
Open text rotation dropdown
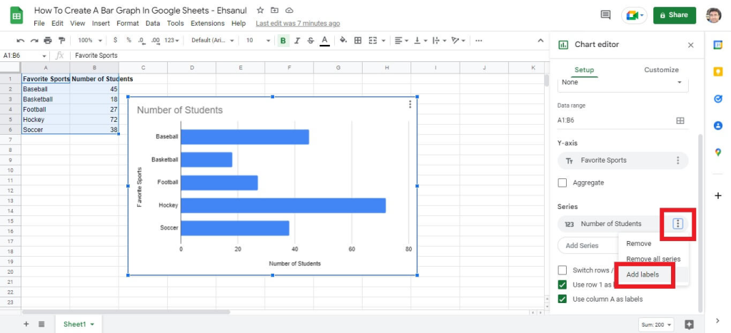[x=458, y=41]
